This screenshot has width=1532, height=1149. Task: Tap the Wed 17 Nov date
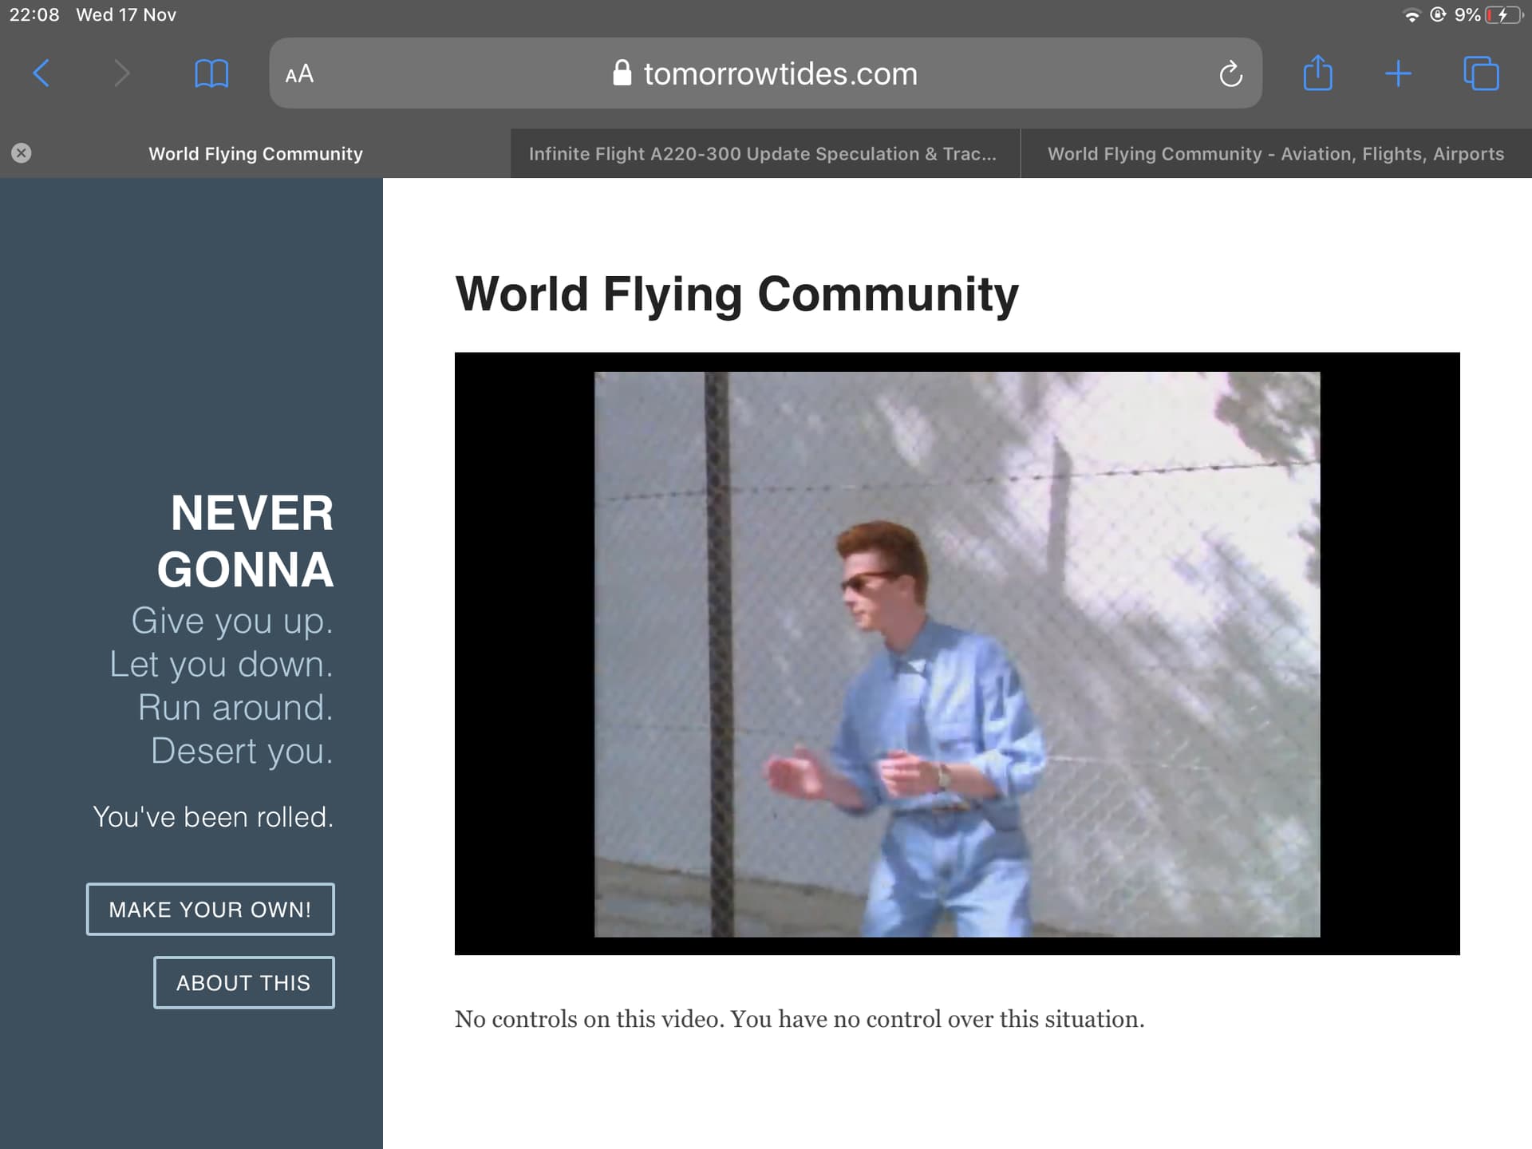[126, 14]
